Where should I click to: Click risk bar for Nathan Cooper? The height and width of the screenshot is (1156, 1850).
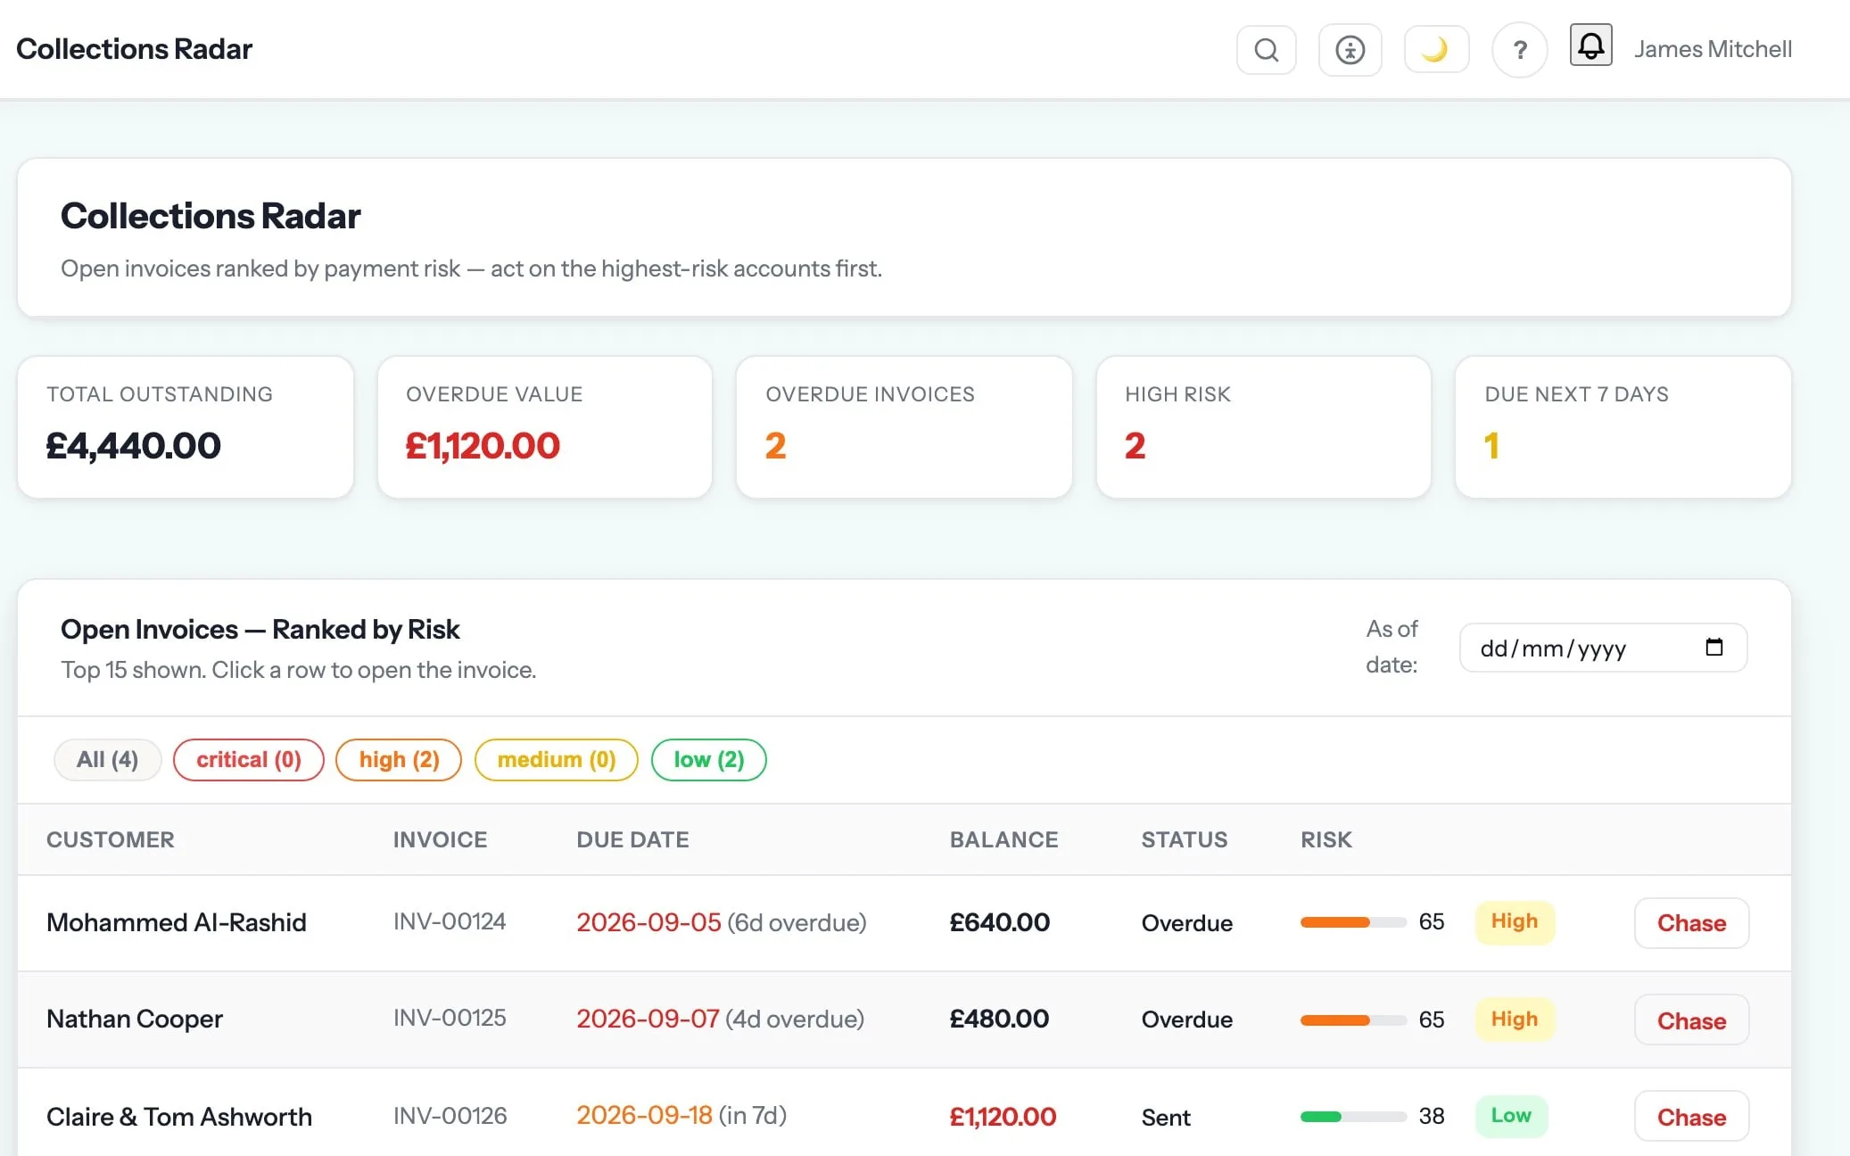click(1353, 1020)
